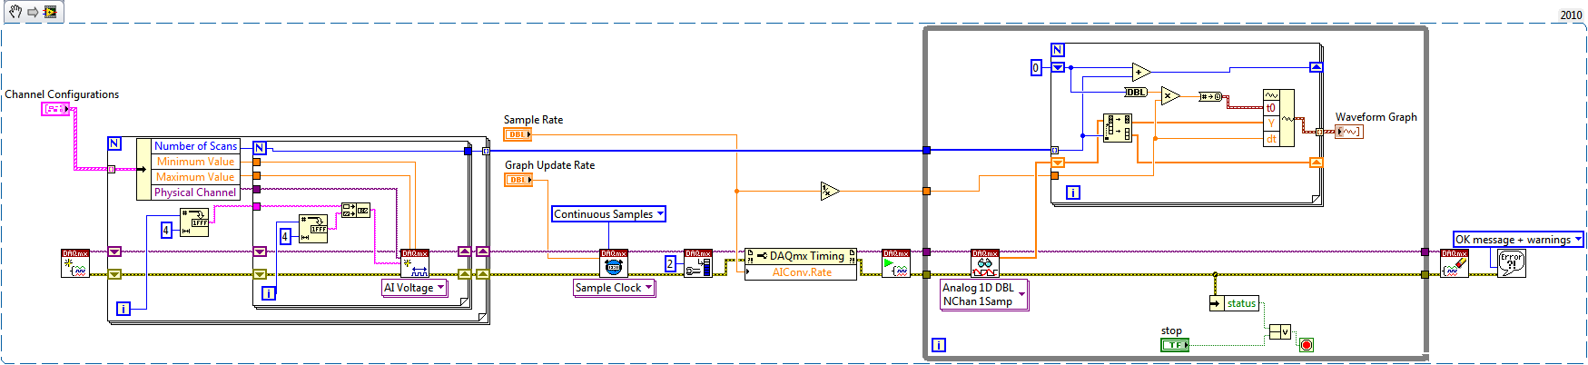Viewport: 1588px width, 365px height.
Task: Select the DAQmx Read VI
Action: 985,263
